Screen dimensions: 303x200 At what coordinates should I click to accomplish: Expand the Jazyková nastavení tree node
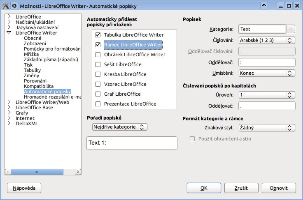[9, 27]
